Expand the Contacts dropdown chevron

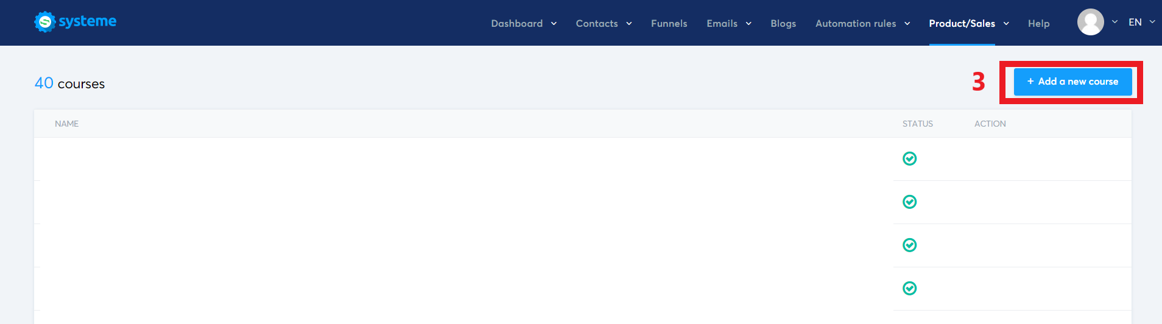[629, 24]
